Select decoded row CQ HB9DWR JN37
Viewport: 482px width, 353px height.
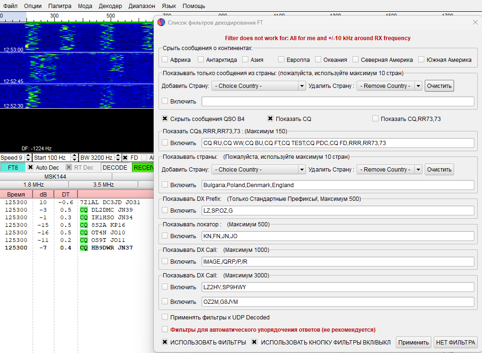pos(106,248)
